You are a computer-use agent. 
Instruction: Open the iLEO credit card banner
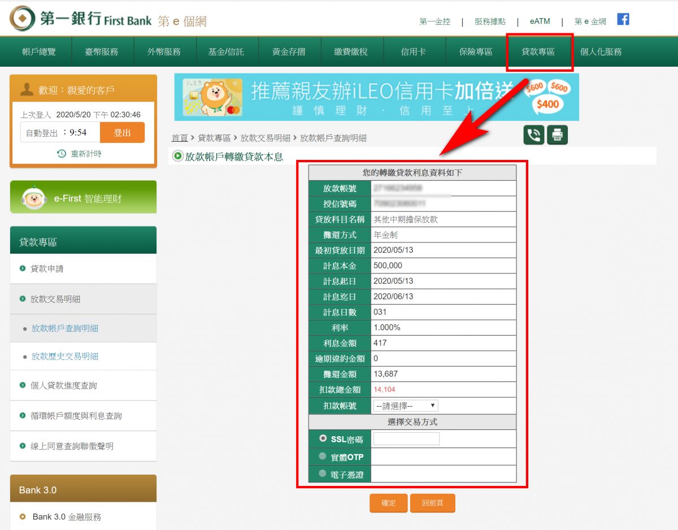[376, 97]
